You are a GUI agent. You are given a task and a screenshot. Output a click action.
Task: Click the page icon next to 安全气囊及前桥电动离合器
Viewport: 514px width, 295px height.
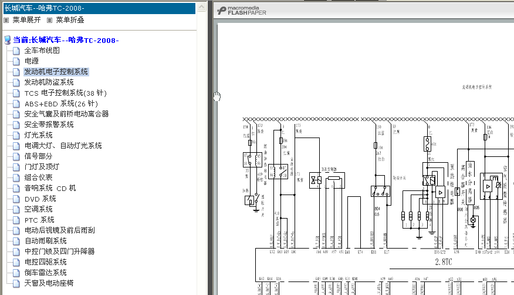pos(16,114)
